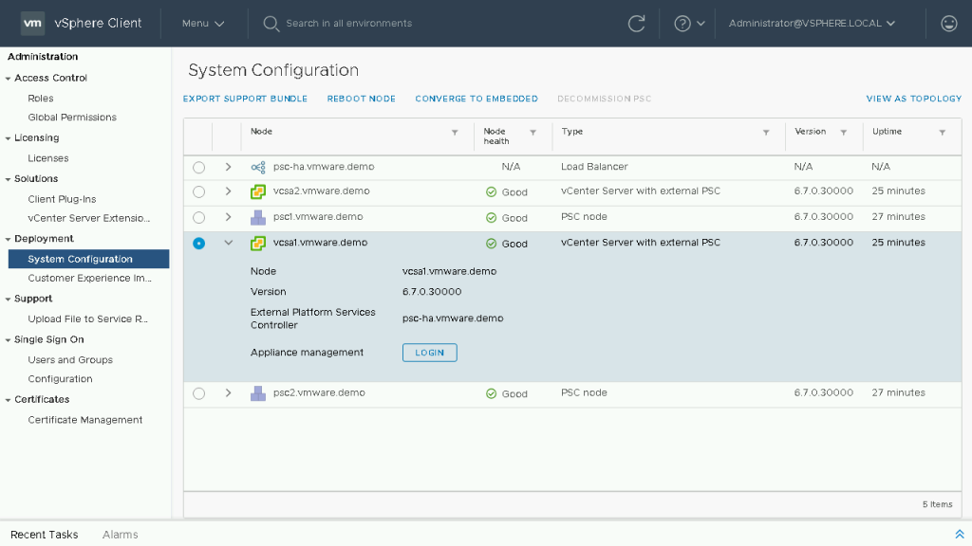This screenshot has height=546, width=972.
Task: Click the Good health icon for psc2
Action: (491, 393)
